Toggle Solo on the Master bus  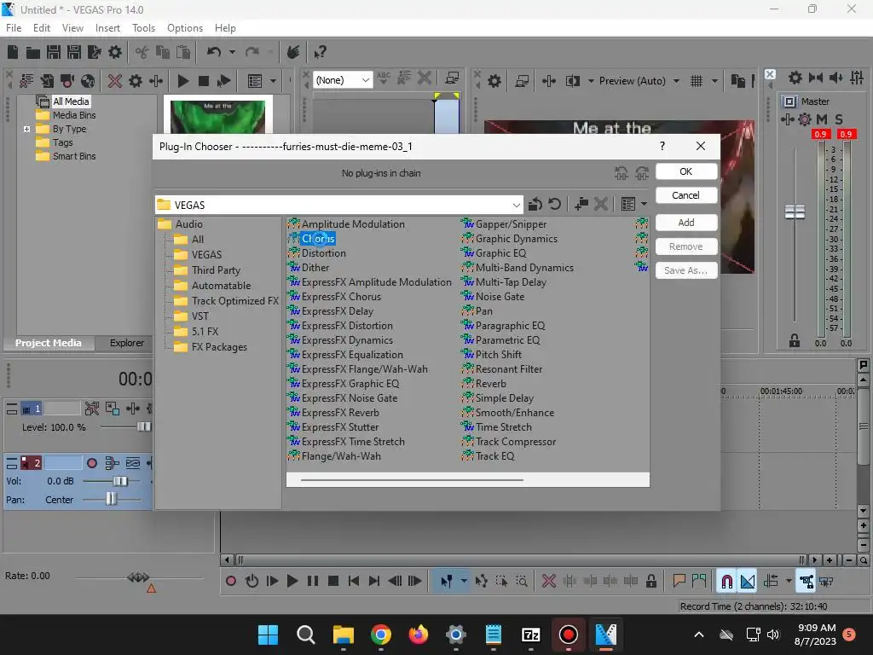[x=839, y=119]
